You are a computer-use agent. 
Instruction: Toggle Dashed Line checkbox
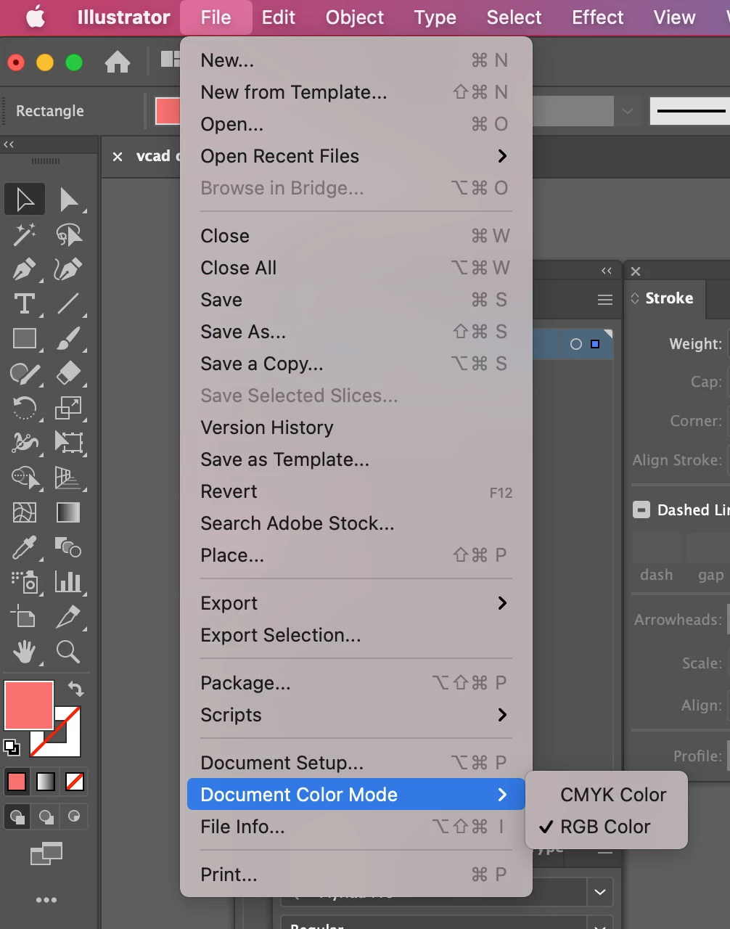[641, 510]
